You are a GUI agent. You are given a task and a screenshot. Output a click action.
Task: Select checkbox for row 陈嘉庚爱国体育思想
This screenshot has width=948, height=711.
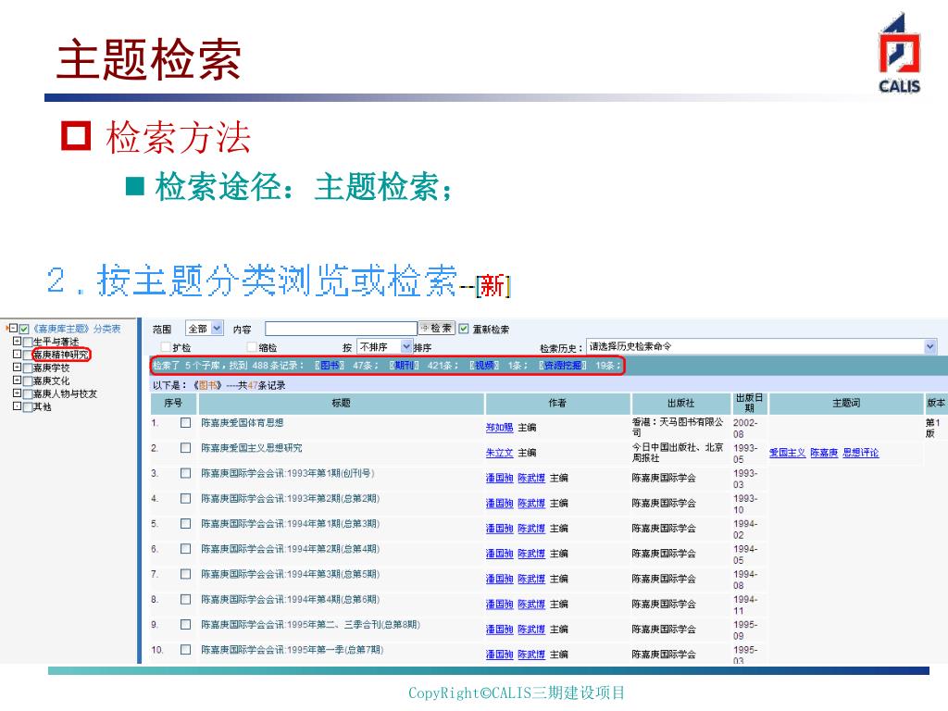[x=185, y=423]
